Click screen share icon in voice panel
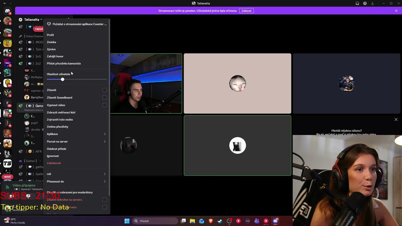Image resolution: width=402 pixels, height=226 pixels. tap(28, 196)
